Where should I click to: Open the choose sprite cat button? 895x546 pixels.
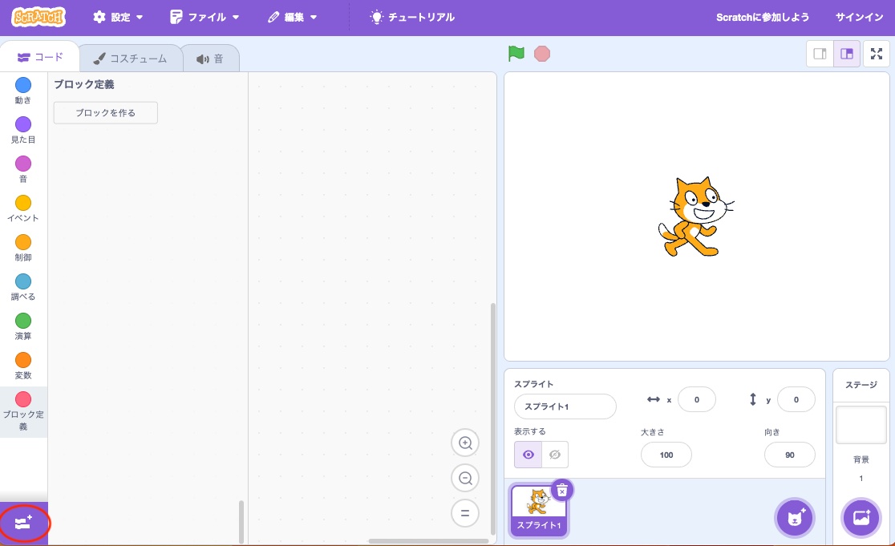(x=795, y=517)
